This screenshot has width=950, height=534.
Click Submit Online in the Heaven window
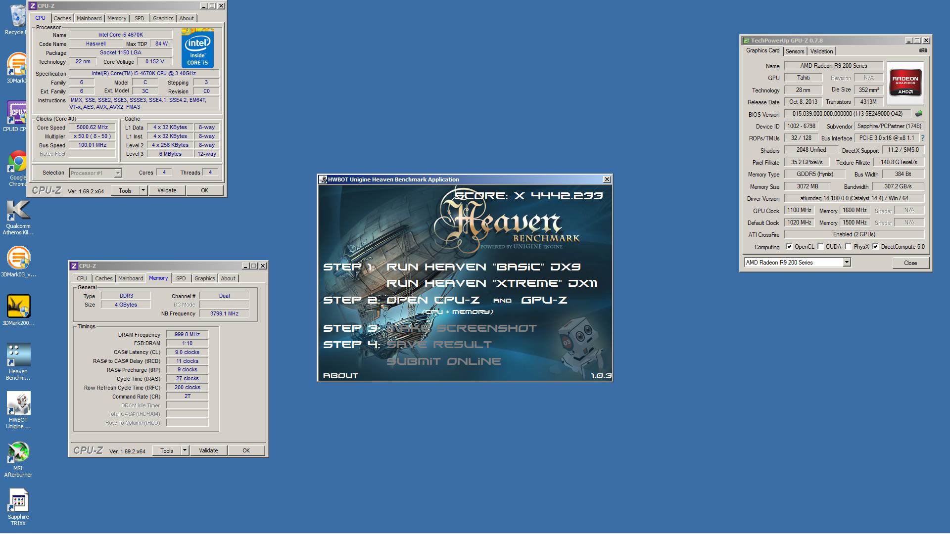tap(444, 361)
